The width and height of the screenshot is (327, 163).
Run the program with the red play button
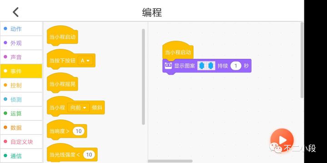tap(282, 140)
